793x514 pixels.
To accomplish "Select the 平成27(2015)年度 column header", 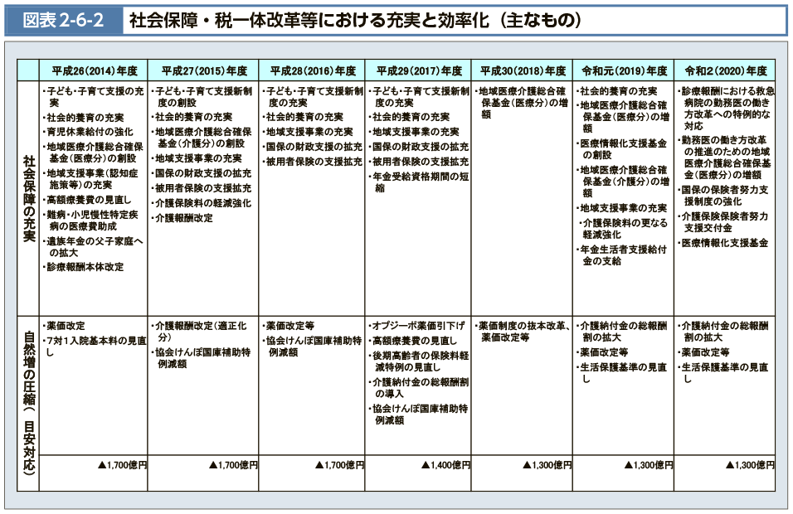I will click(x=204, y=70).
